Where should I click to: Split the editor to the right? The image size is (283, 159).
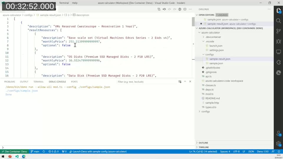(x=185, y=9)
